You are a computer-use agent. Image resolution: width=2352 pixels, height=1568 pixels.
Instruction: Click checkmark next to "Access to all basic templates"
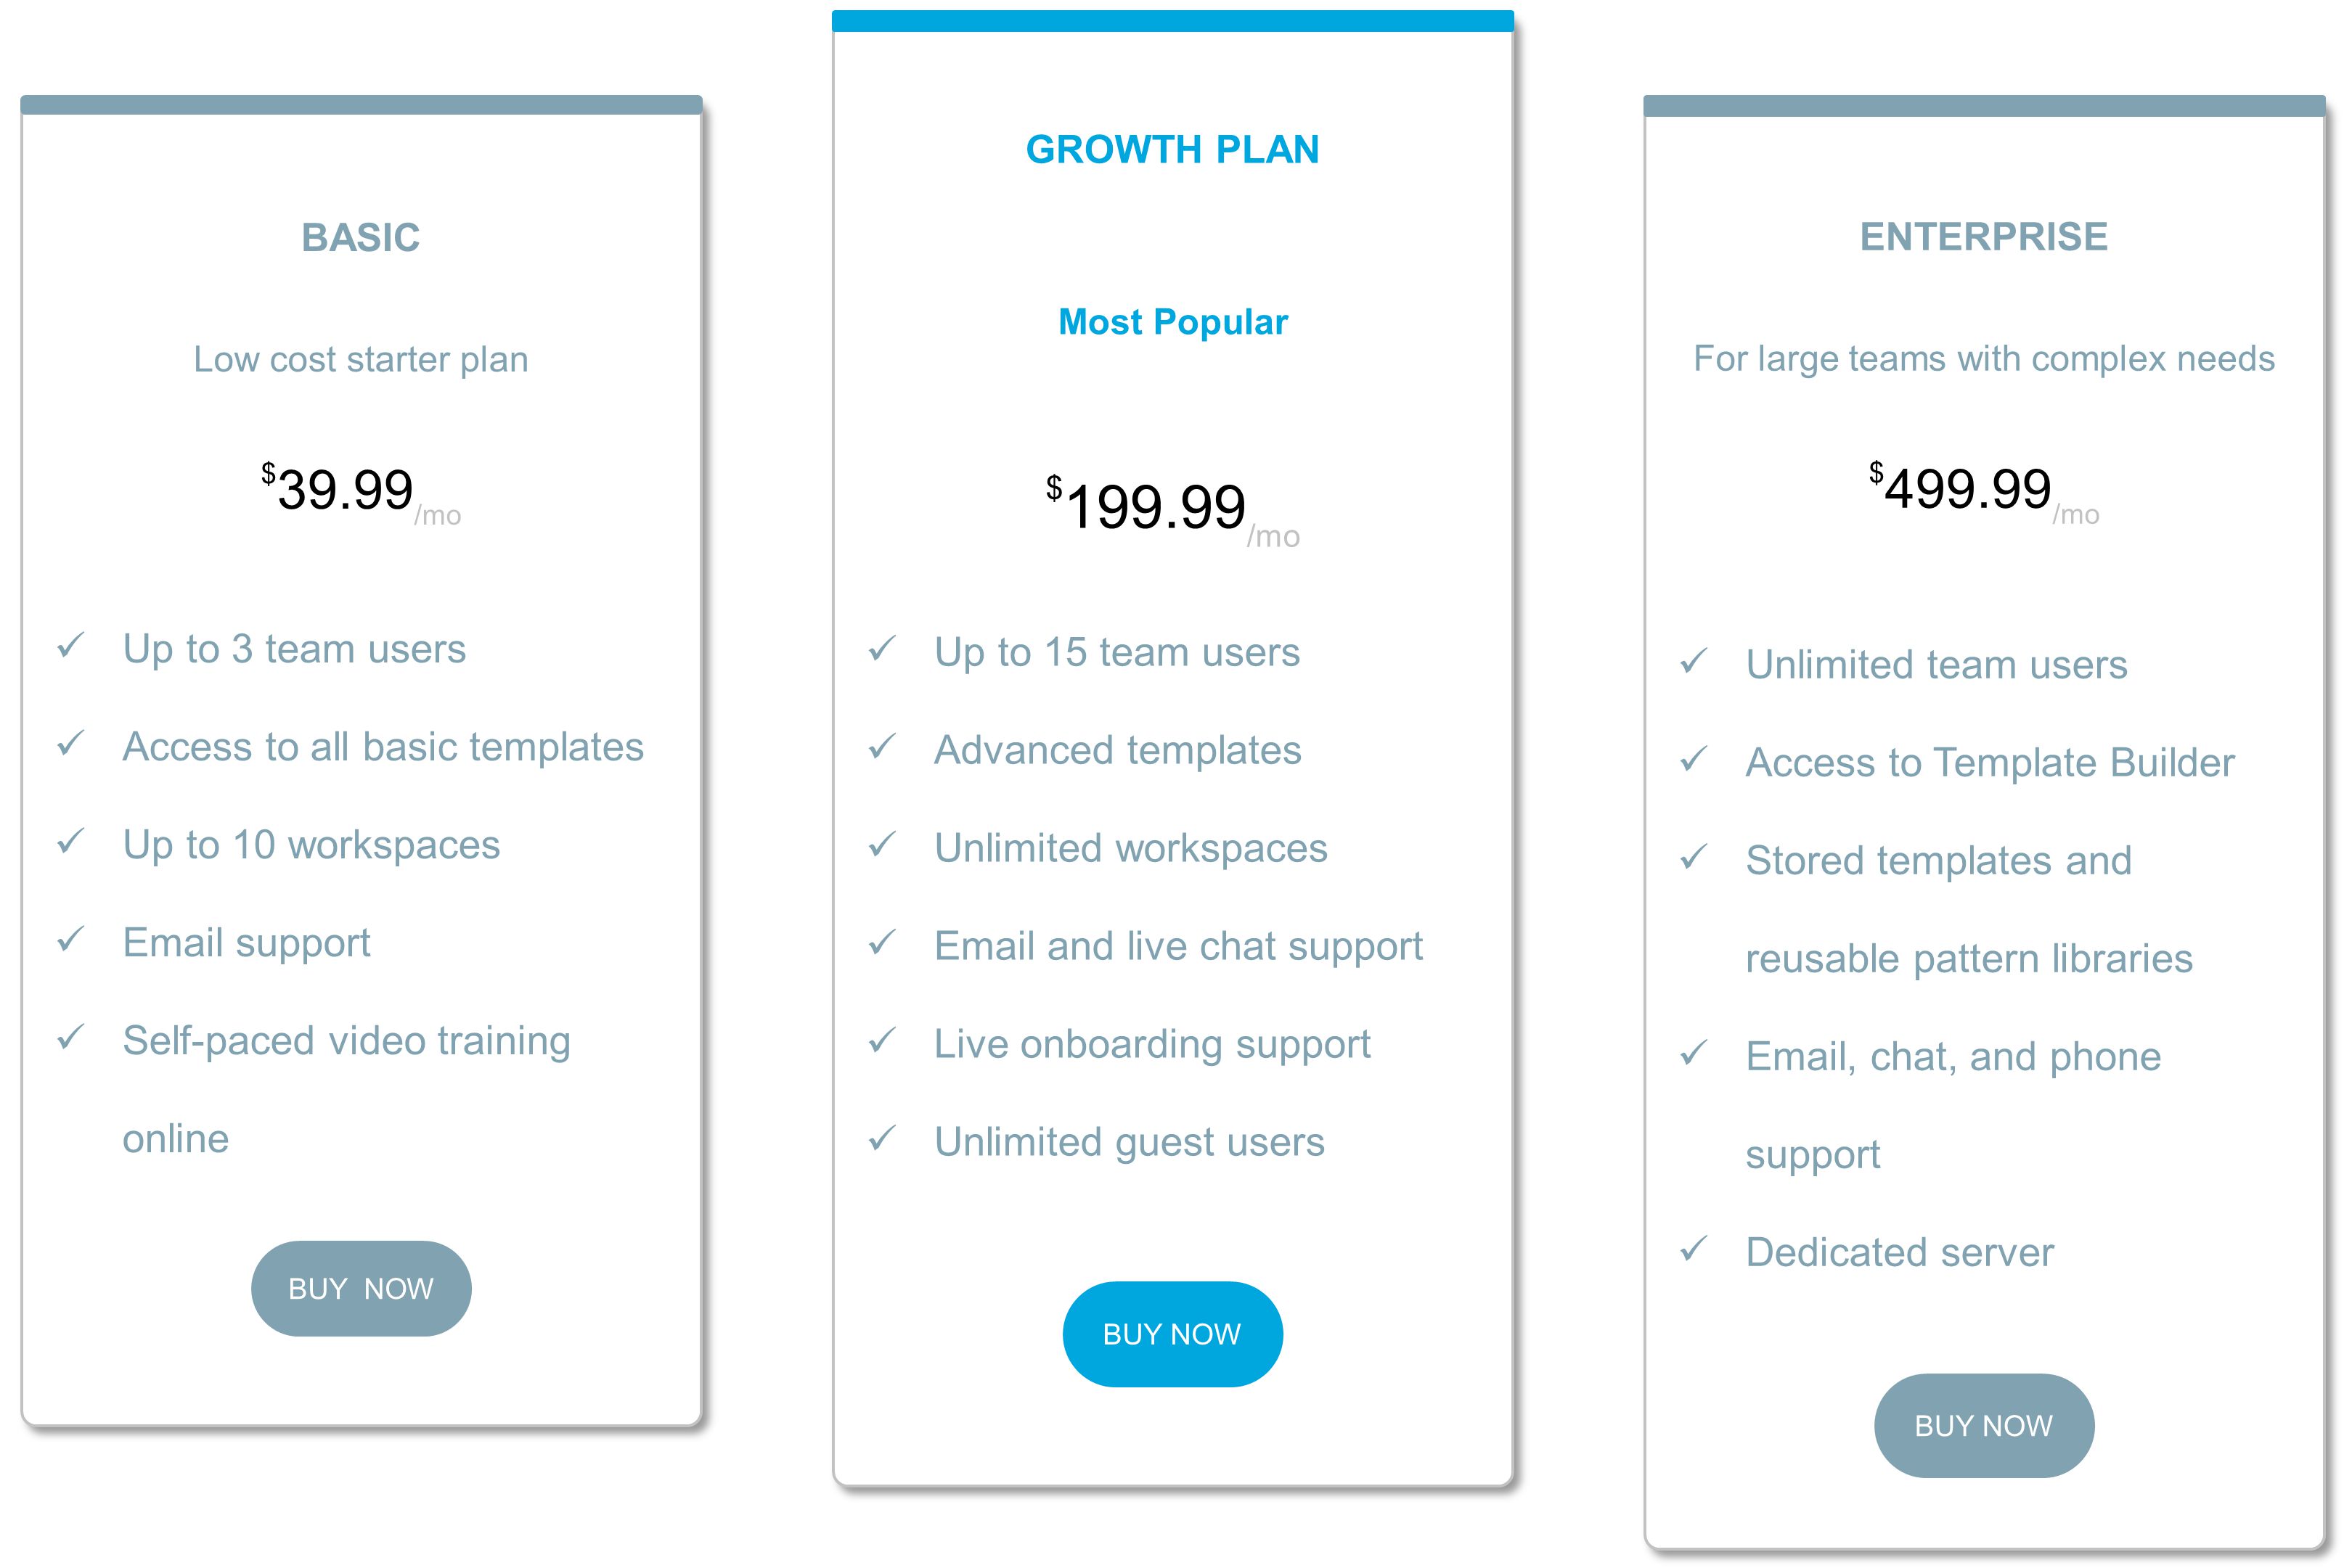(71, 744)
